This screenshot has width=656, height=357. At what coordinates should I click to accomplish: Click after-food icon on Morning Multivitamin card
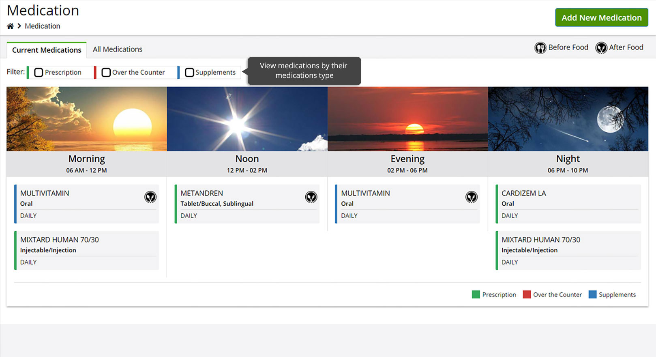[x=150, y=197]
